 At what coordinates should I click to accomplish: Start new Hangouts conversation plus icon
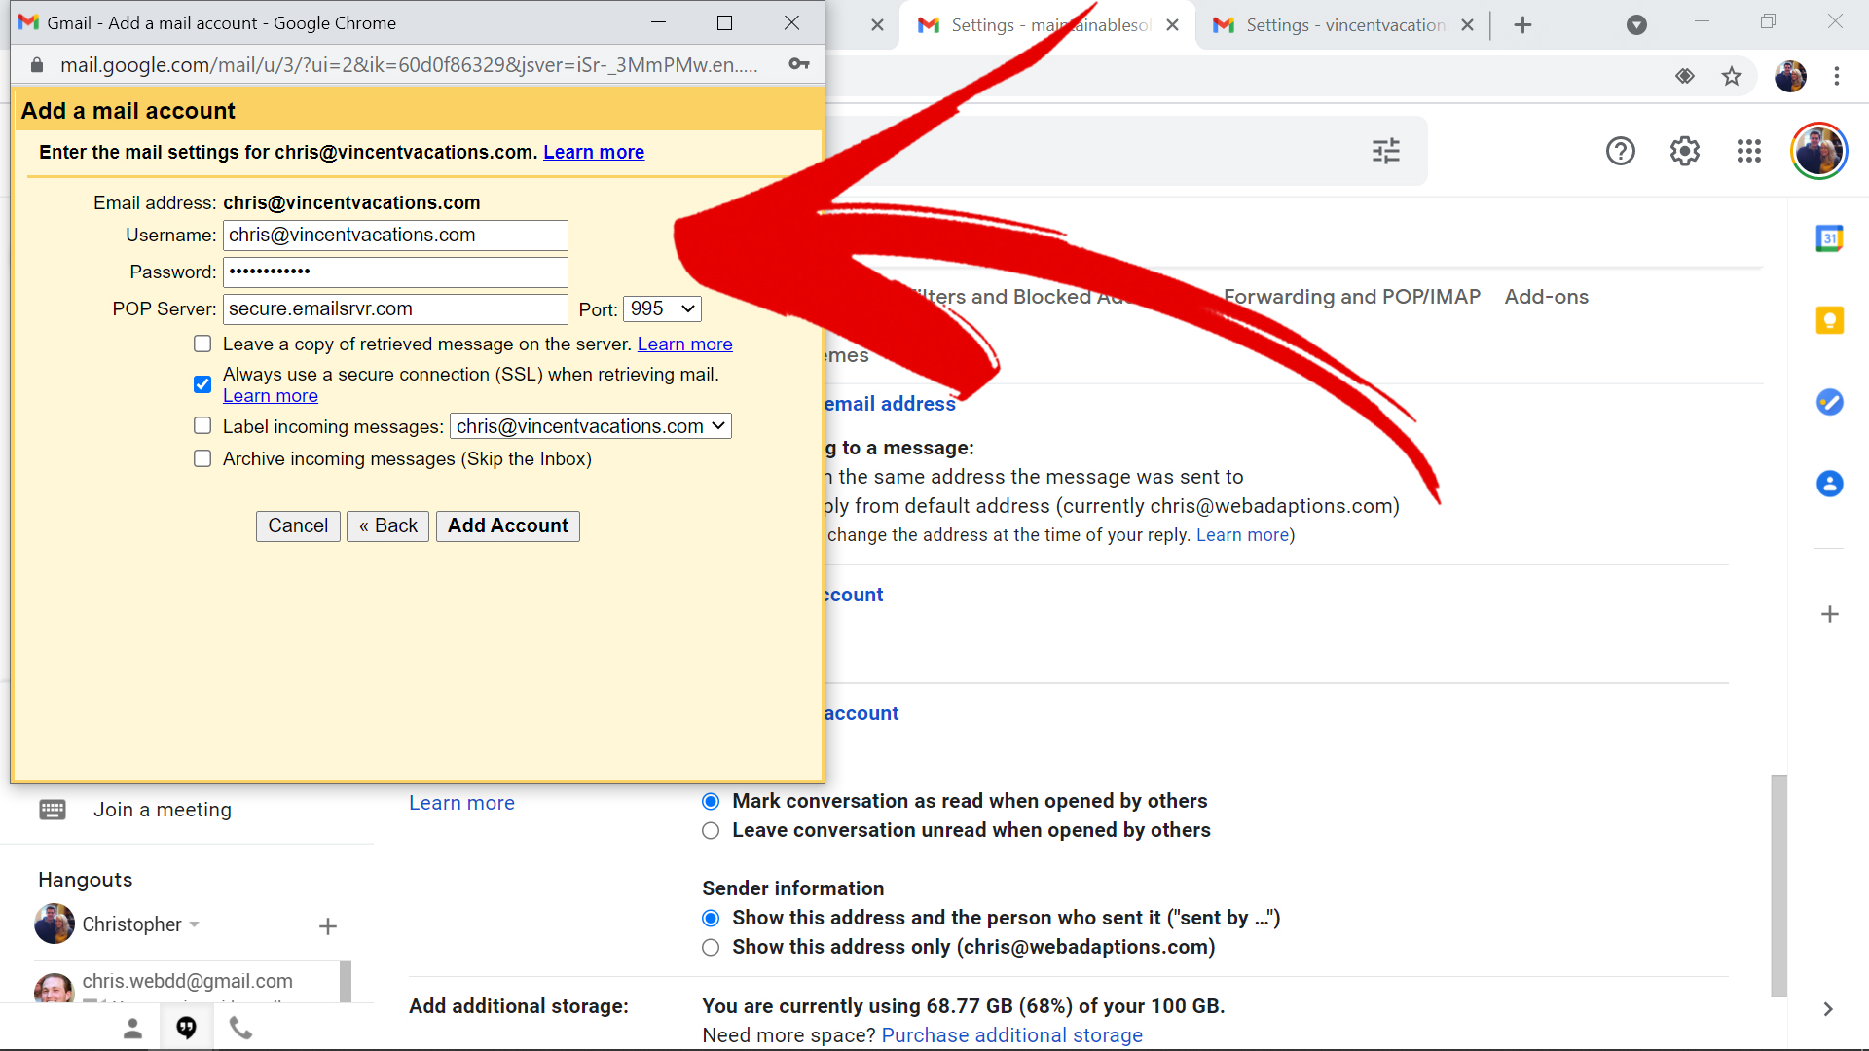point(328,926)
